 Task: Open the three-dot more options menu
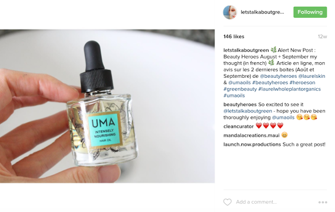click(x=322, y=202)
